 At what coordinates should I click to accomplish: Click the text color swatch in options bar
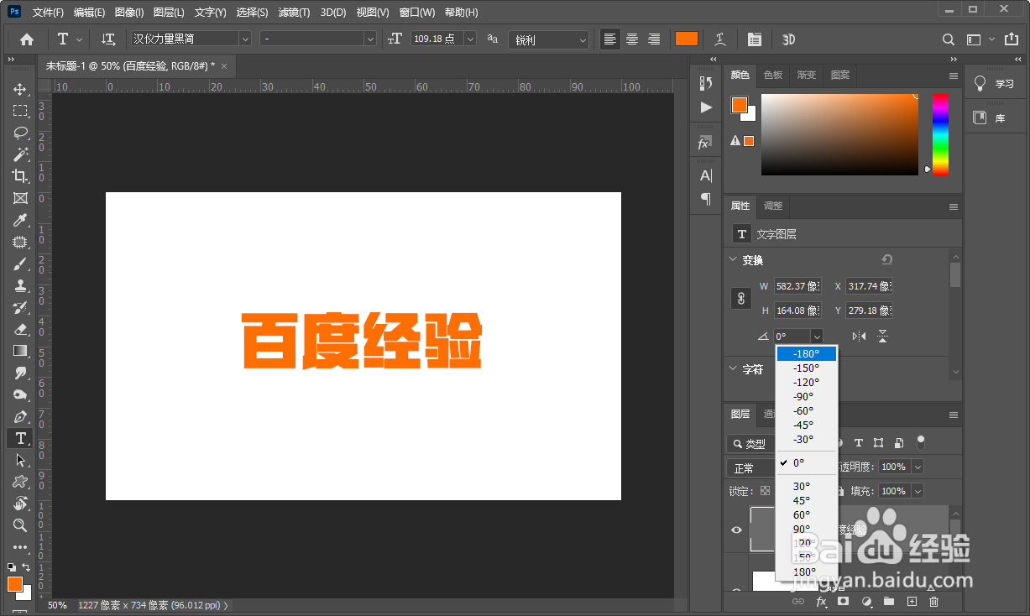point(687,39)
